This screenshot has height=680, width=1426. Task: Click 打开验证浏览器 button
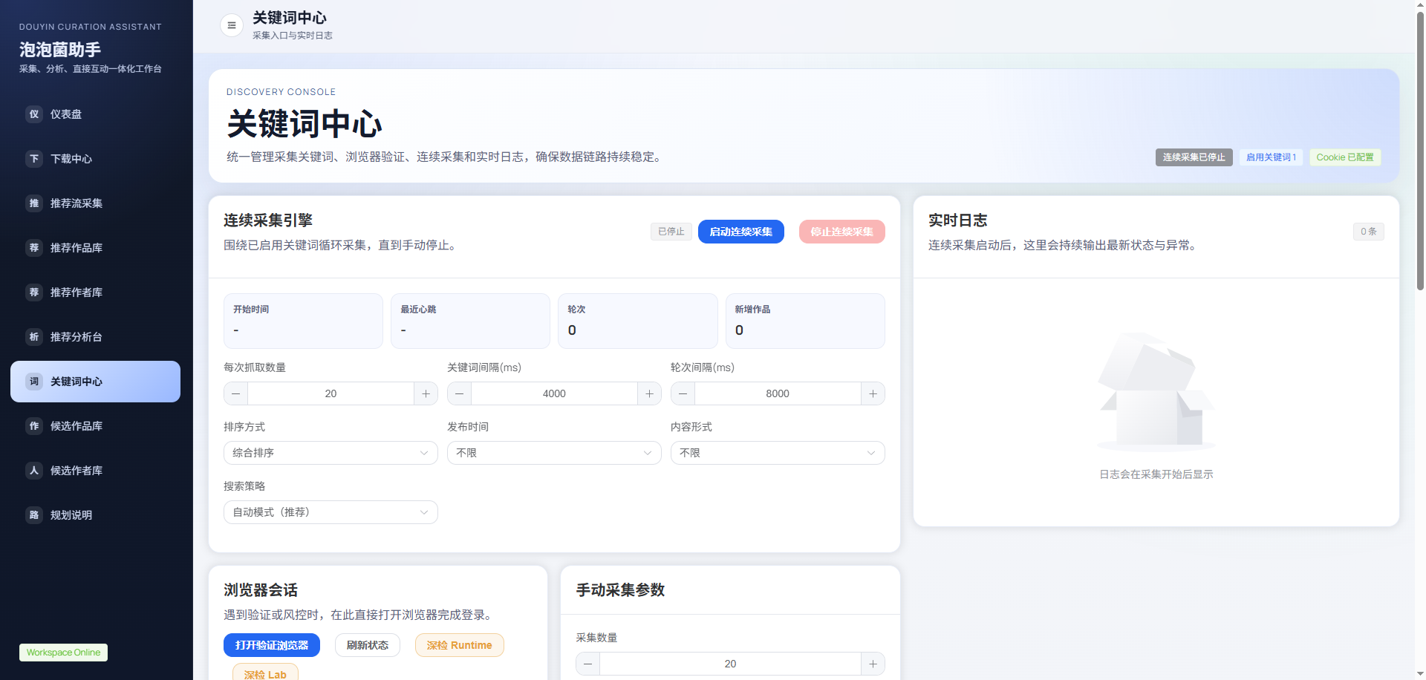[x=272, y=645]
